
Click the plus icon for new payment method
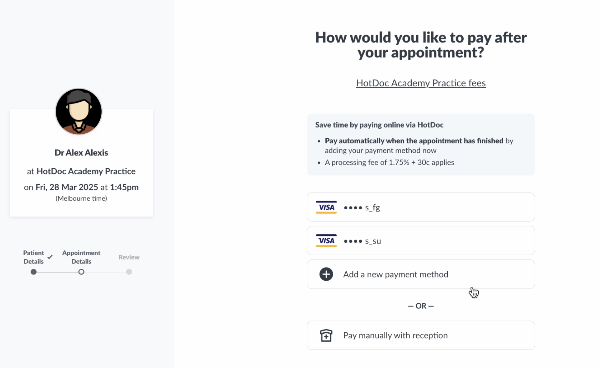tap(326, 274)
